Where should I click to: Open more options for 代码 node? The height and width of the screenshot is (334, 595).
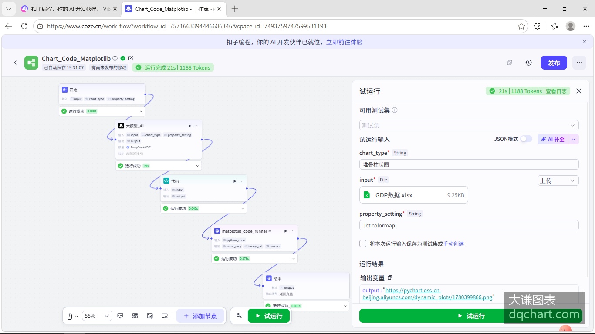pos(242,181)
